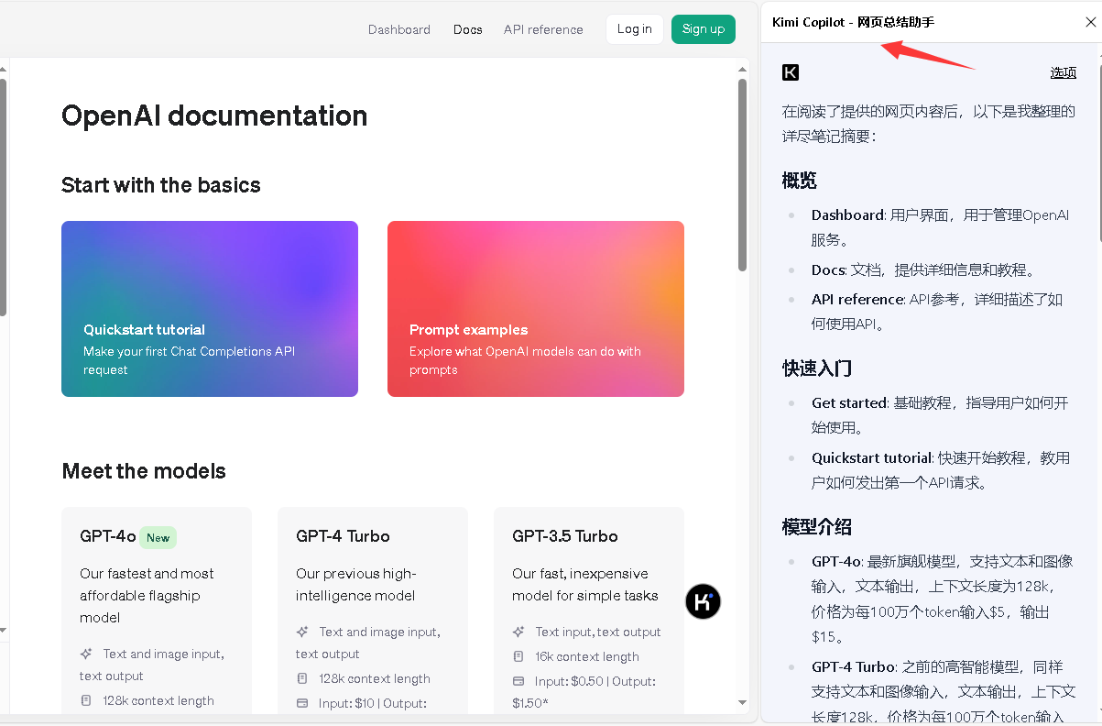This screenshot has height=726, width=1102.
Task: Click 'Text input, text output' line
Action: point(598,632)
